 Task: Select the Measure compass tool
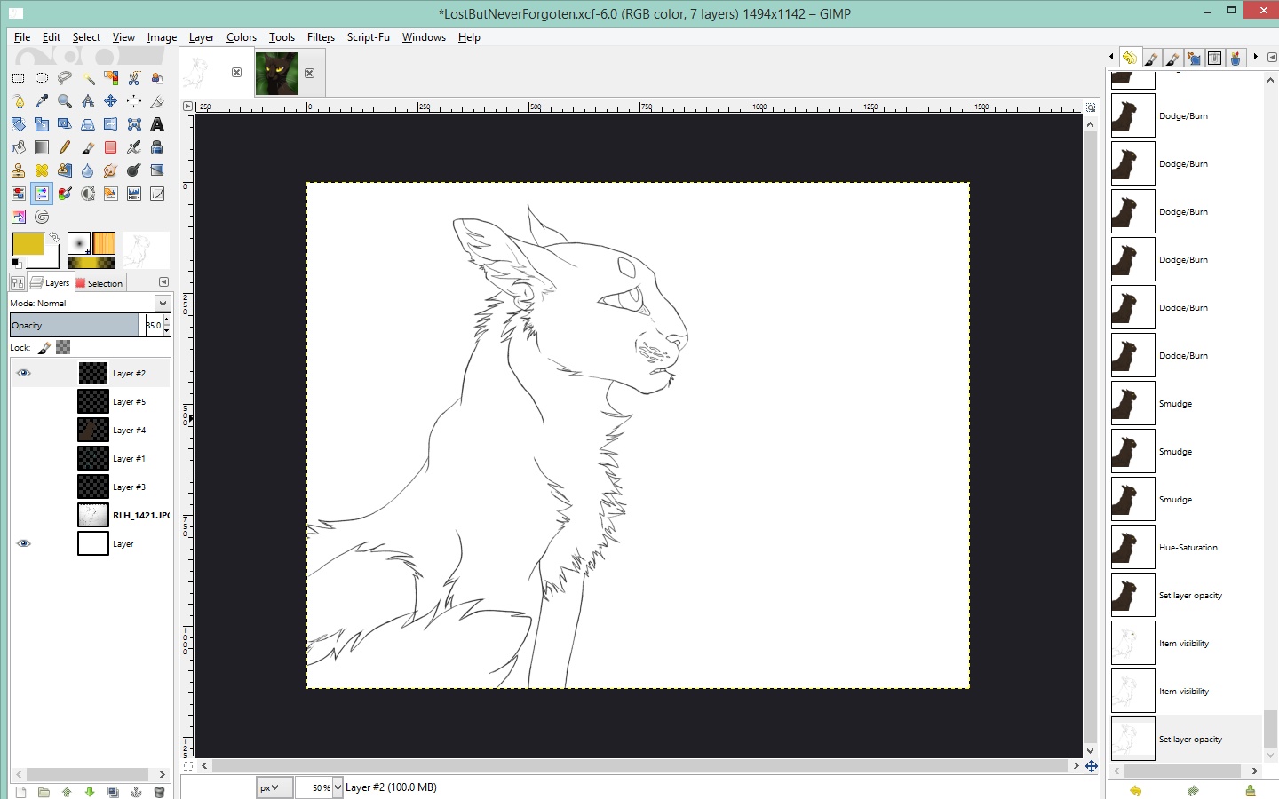point(88,101)
